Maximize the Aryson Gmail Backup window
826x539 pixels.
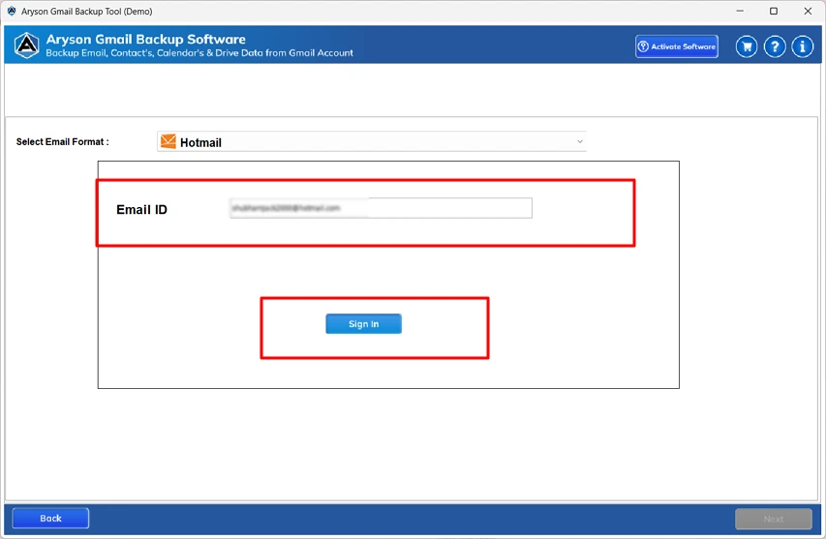[x=774, y=11]
